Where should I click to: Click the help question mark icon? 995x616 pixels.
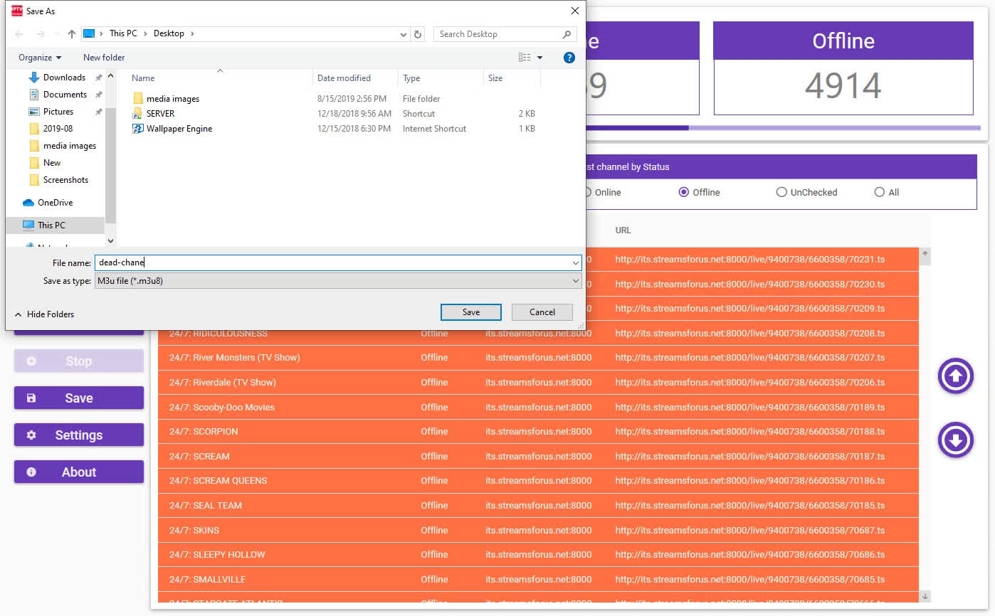[569, 58]
